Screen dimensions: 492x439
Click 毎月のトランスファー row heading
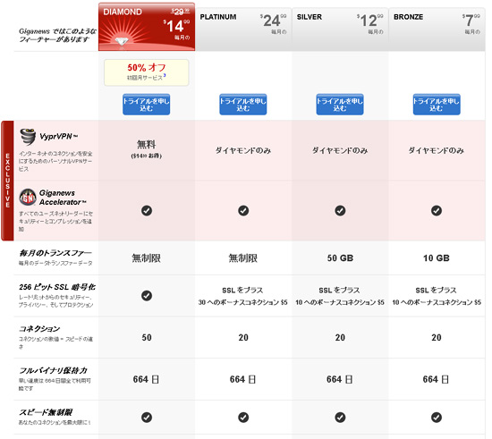[55, 253]
